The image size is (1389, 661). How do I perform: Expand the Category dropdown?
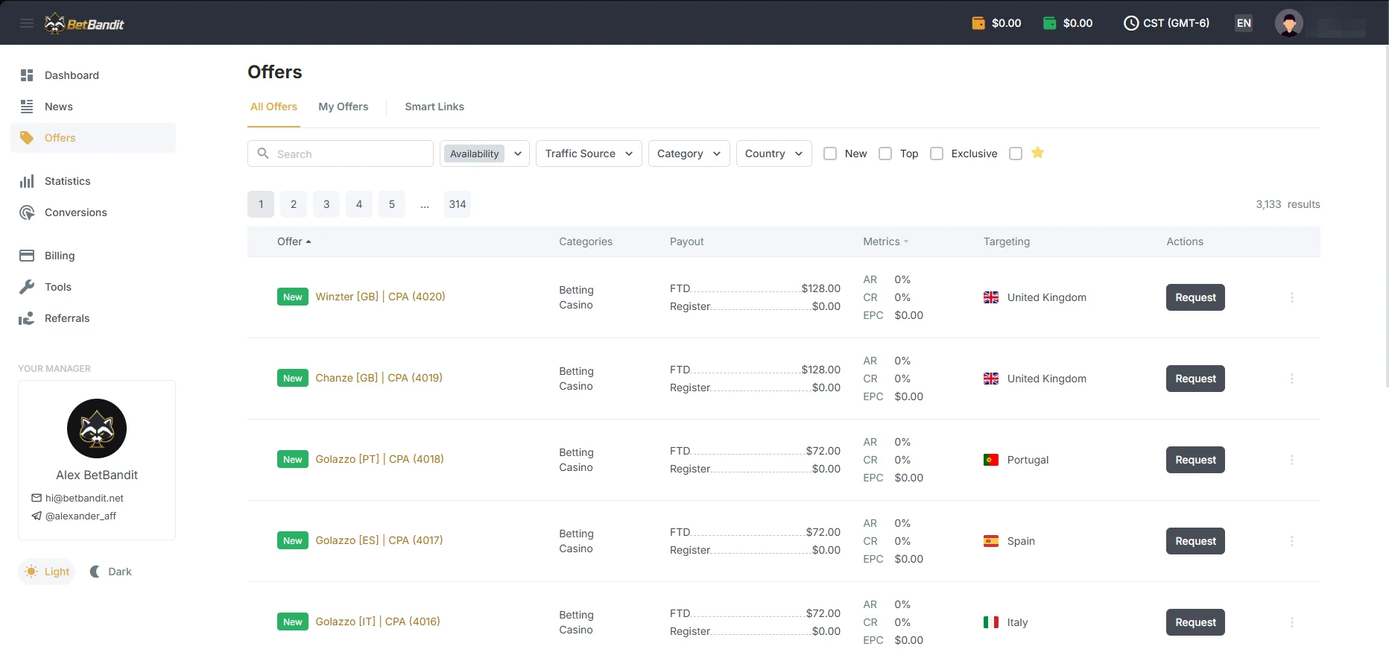(689, 154)
